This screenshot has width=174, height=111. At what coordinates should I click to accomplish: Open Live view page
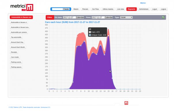pos(121,9)
